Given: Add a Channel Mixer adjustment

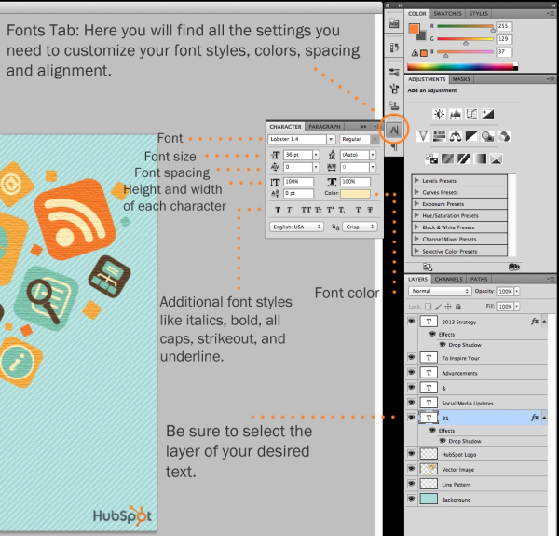Looking at the screenshot, I should tap(504, 136).
